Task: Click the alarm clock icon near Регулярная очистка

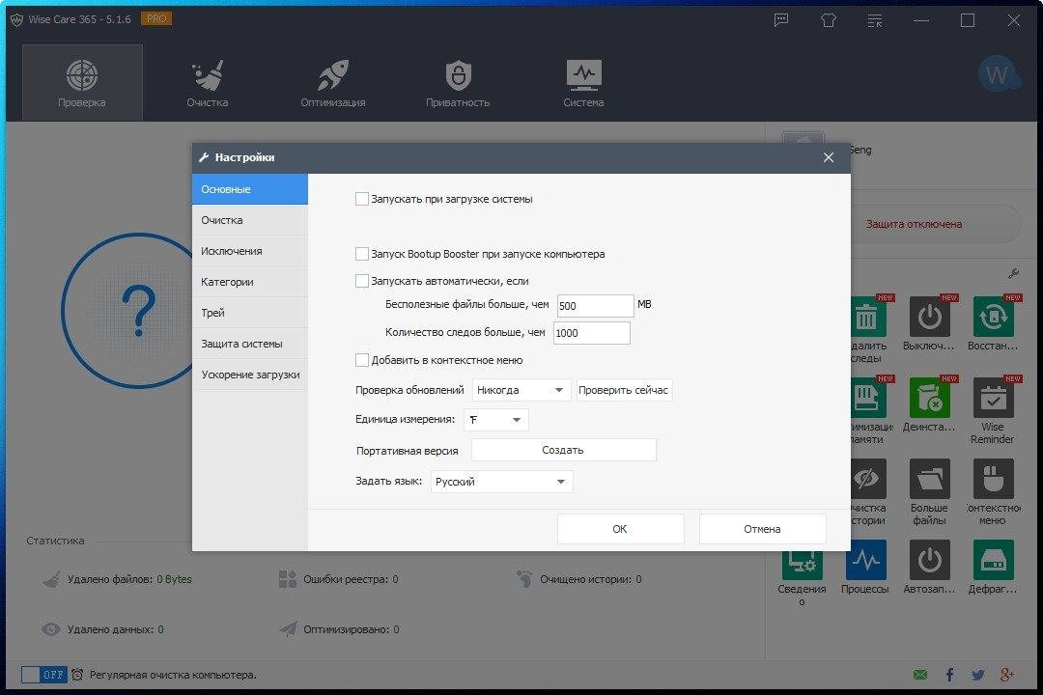Action: point(77,675)
